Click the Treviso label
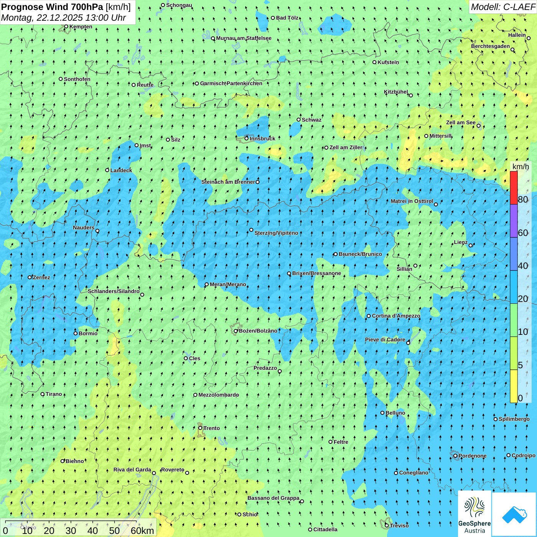The width and height of the screenshot is (537, 537). pos(399,525)
